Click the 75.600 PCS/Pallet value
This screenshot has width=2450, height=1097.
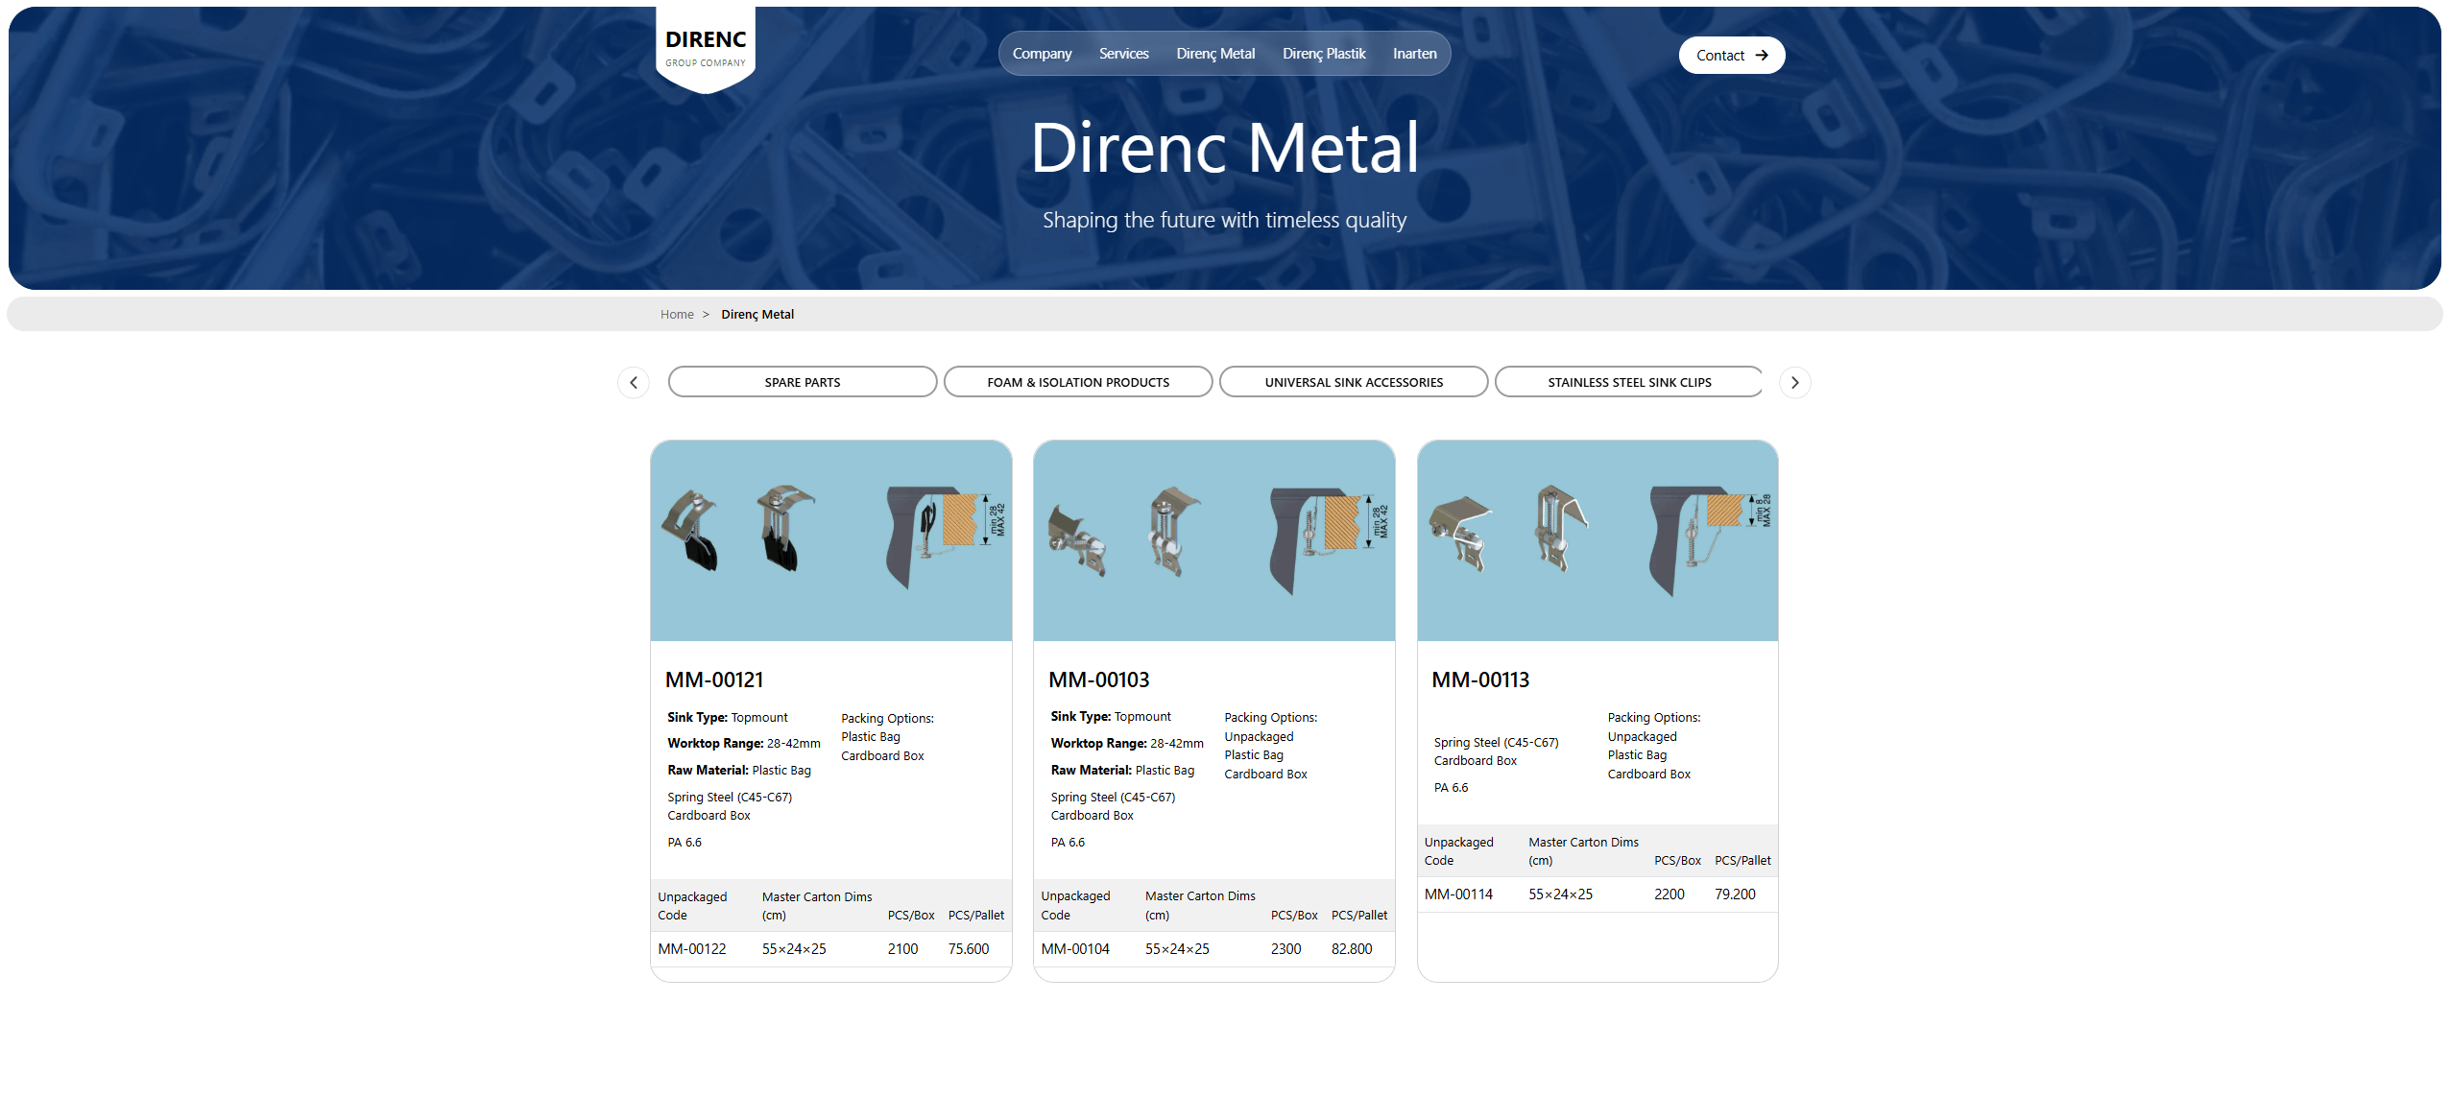click(969, 949)
